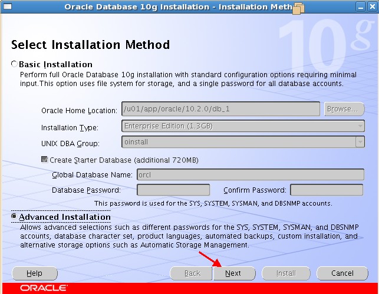The image size is (379, 294).
Task: Open the Help button
Action: tap(35, 273)
